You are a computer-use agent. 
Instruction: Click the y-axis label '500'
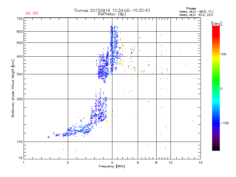tap(19, 43)
